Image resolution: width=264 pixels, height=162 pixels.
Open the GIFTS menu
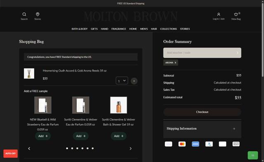94,29
